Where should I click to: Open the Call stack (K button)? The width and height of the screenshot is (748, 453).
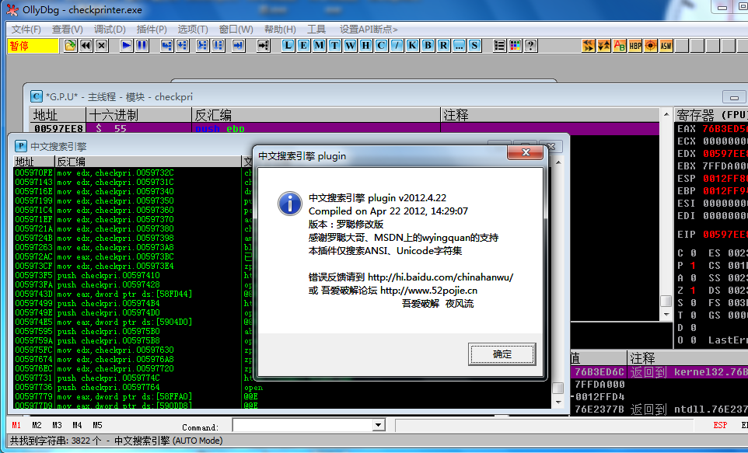(412, 45)
